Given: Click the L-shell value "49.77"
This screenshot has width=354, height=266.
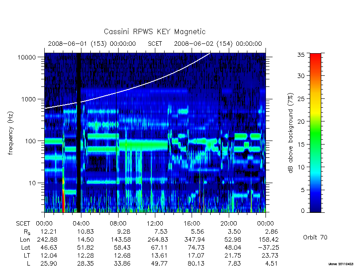Looking at the screenshot, I should pos(159,263).
